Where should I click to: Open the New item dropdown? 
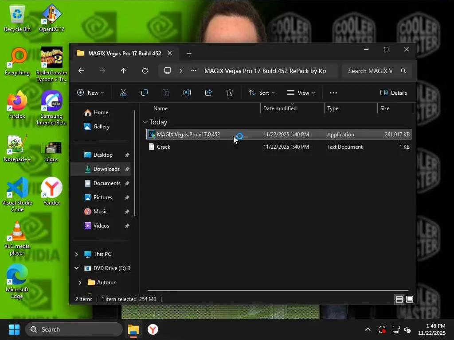[x=90, y=93]
